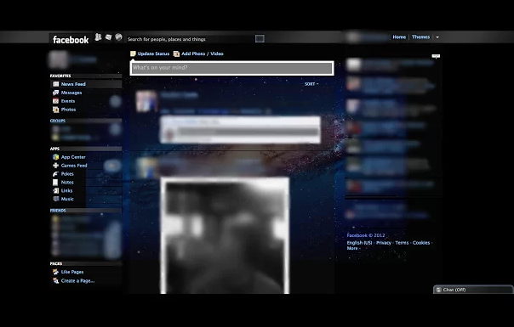Open the Chat (Off) bar

pos(473,290)
